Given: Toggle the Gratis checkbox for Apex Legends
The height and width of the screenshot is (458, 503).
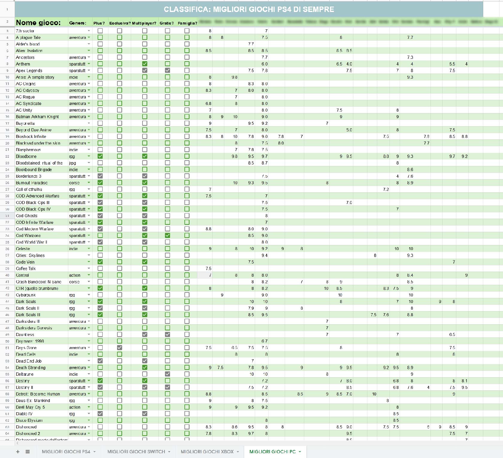Looking at the screenshot, I should (167, 70).
